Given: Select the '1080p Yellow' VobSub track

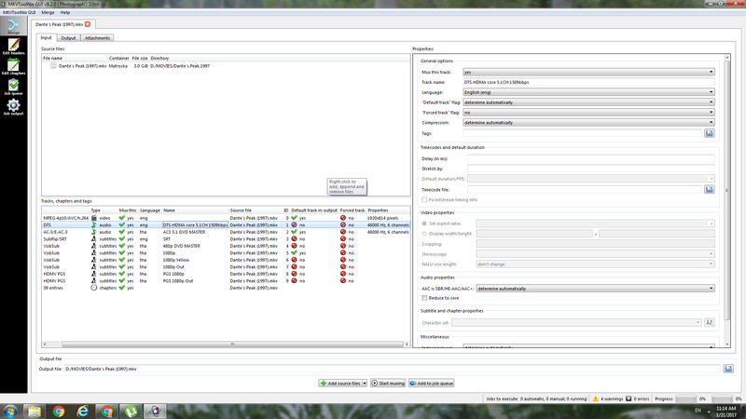Looking at the screenshot, I should [226, 260].
